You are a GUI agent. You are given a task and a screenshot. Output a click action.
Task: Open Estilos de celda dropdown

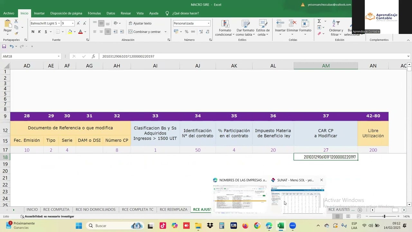click(263, 28)
